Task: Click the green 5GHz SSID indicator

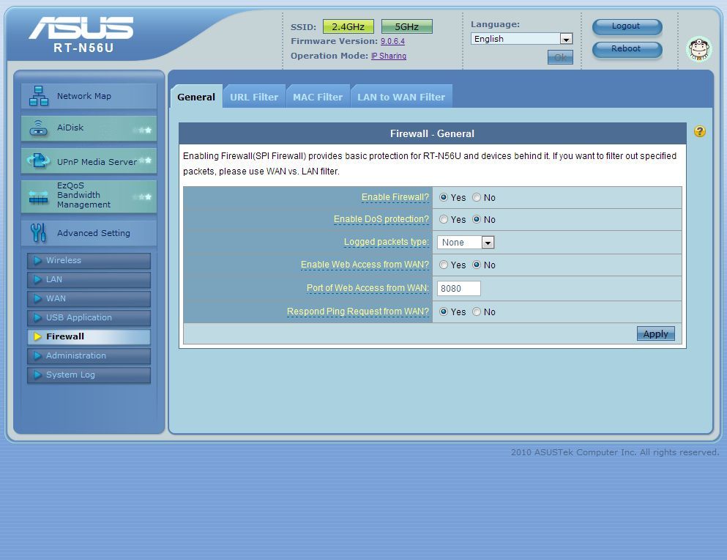Action: point(406,27)
